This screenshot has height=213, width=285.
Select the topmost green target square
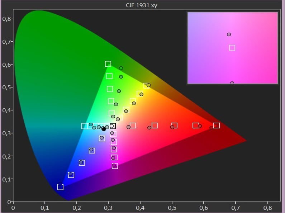[x=108, y=64]
